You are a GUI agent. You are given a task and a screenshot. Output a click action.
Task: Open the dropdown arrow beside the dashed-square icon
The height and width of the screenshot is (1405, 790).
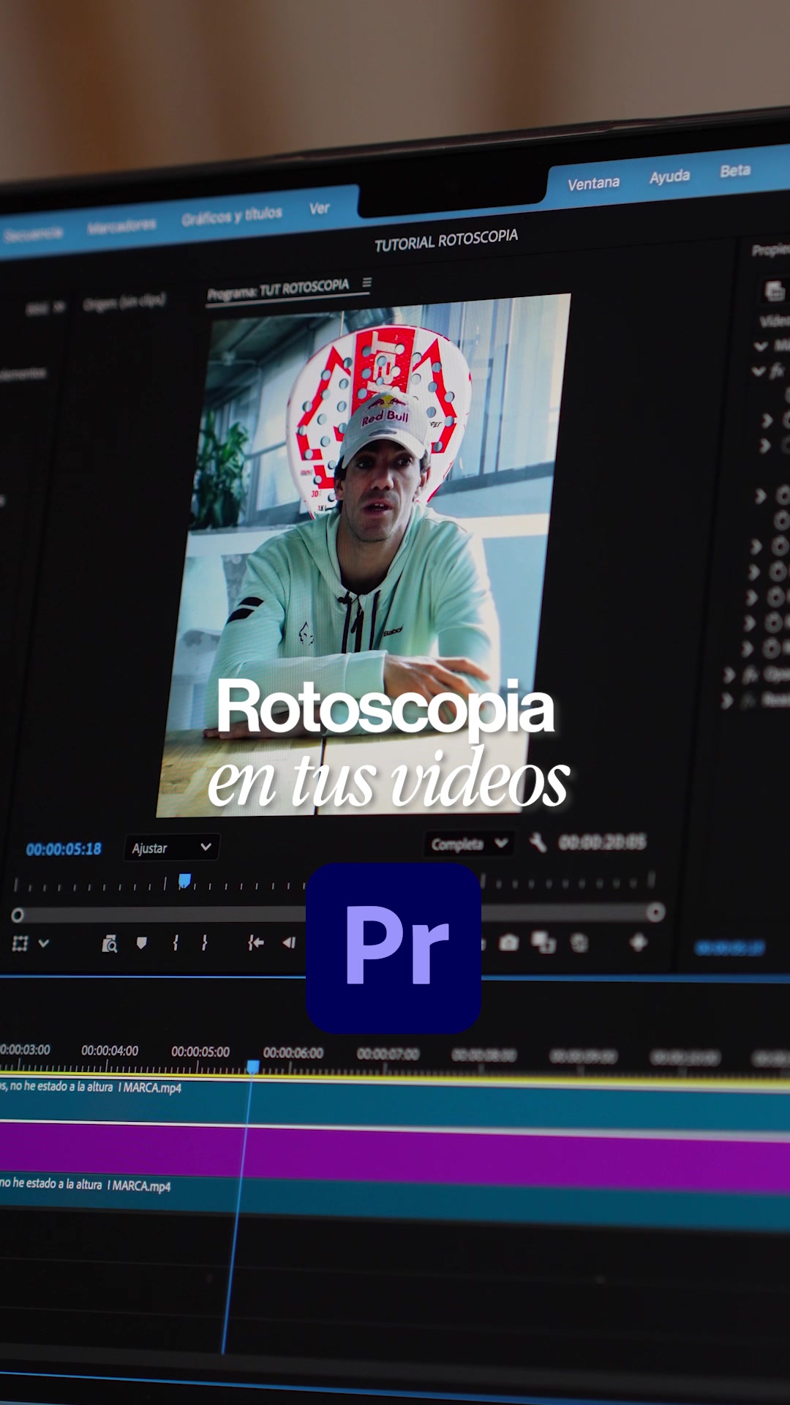tap(44, 943)
